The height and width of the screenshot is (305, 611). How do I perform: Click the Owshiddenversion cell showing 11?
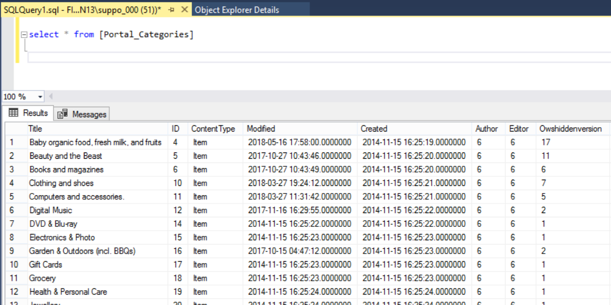[573, 156]
